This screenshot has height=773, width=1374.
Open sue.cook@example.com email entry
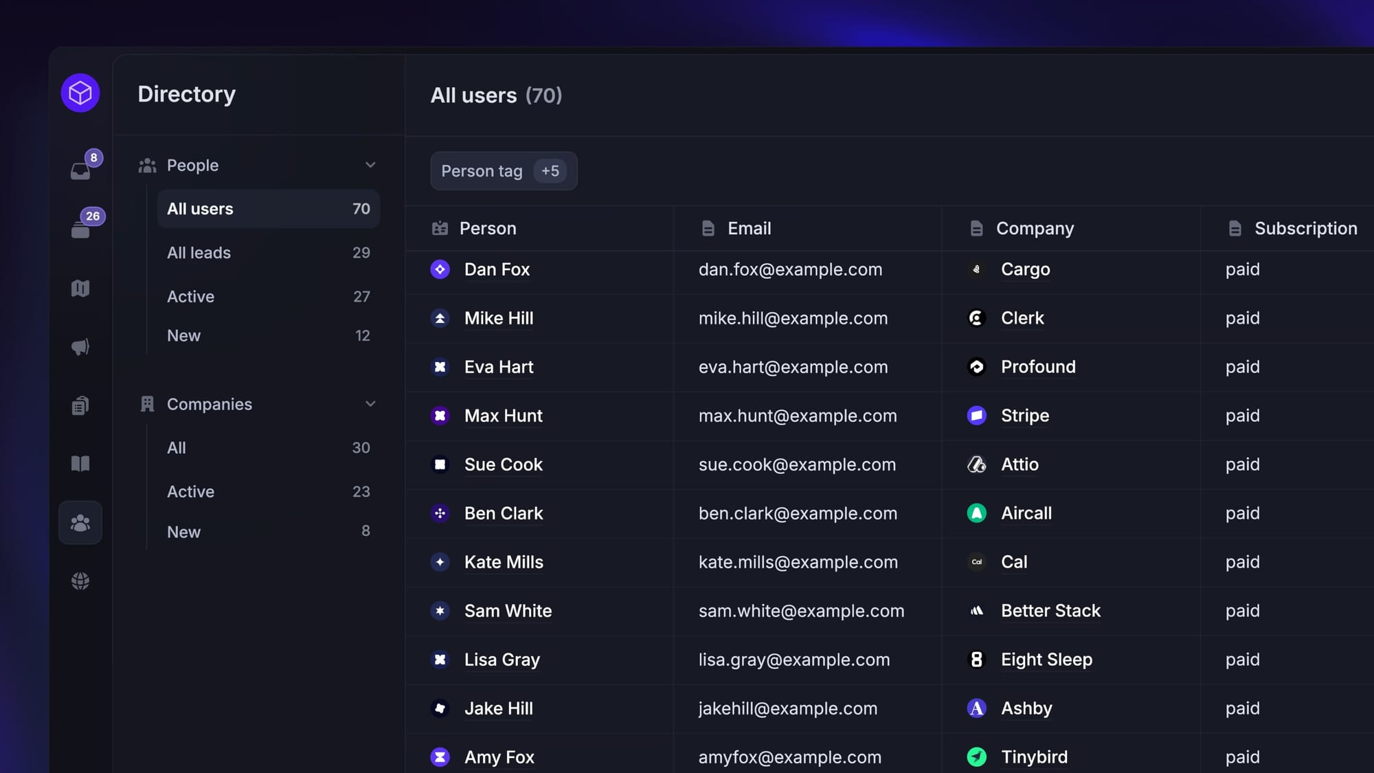point(797,464)
